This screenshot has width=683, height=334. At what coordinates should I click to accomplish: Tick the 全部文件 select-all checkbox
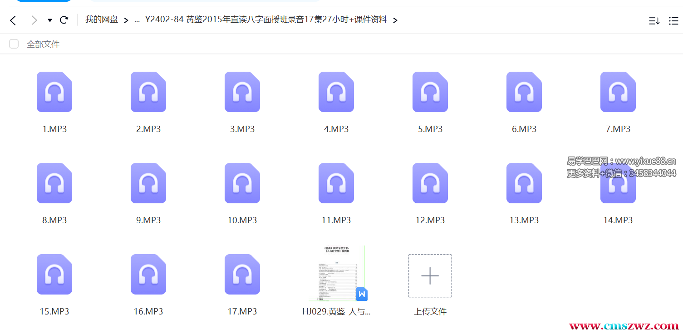pyautogui.click(x=14, y=44)
